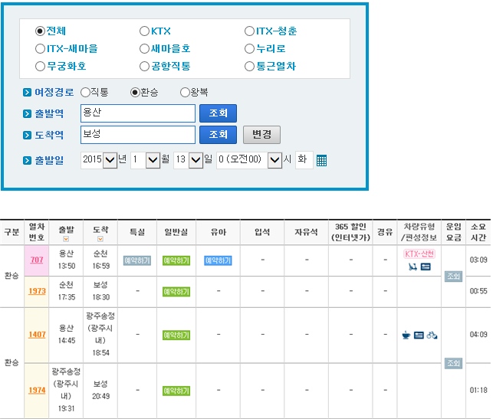Choose 직통 for the journey route
This screenshot has width=493, height=419.
[85, 92]
